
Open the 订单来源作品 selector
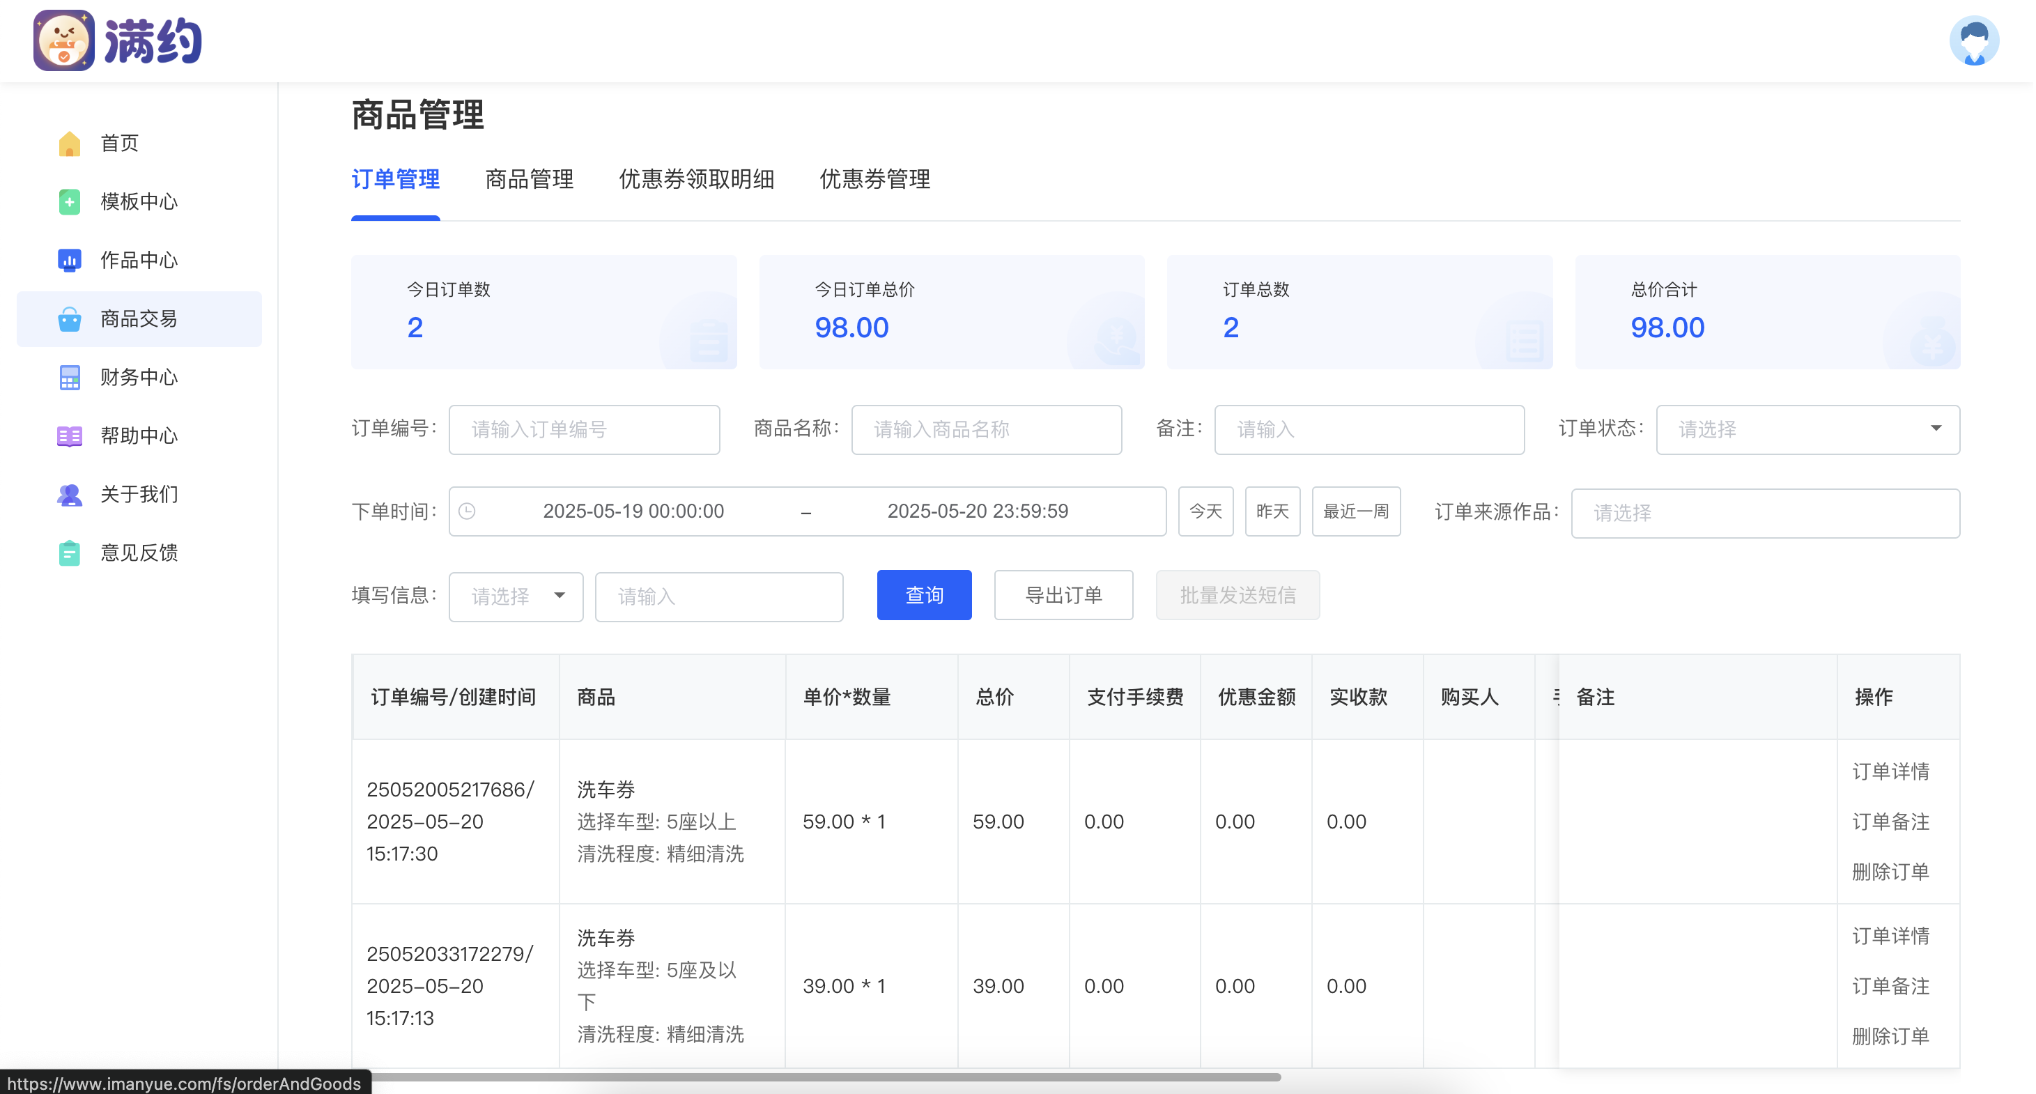click(1764, 513)
